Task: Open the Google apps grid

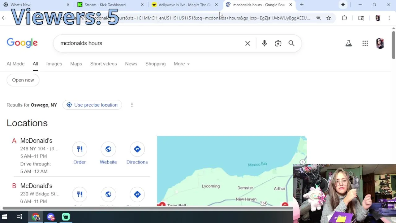Action: pos(365,43)
